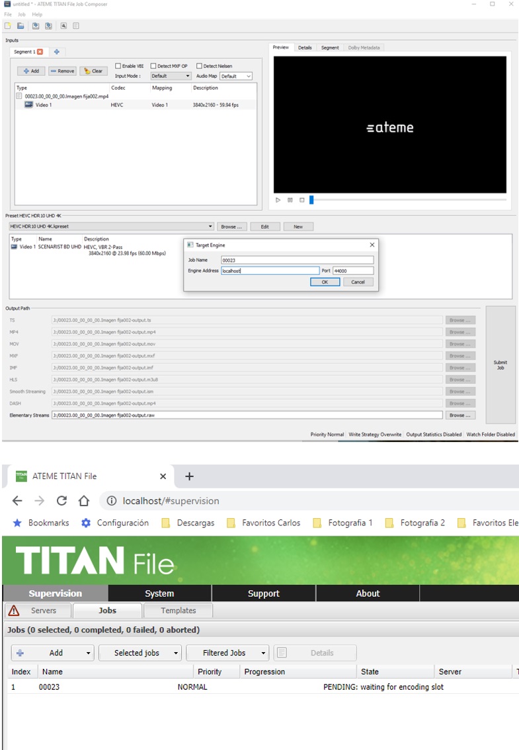This screenshot has height=750, width=519.
Task: Click Browse next to the preset
Action: [x=231, y=227]
